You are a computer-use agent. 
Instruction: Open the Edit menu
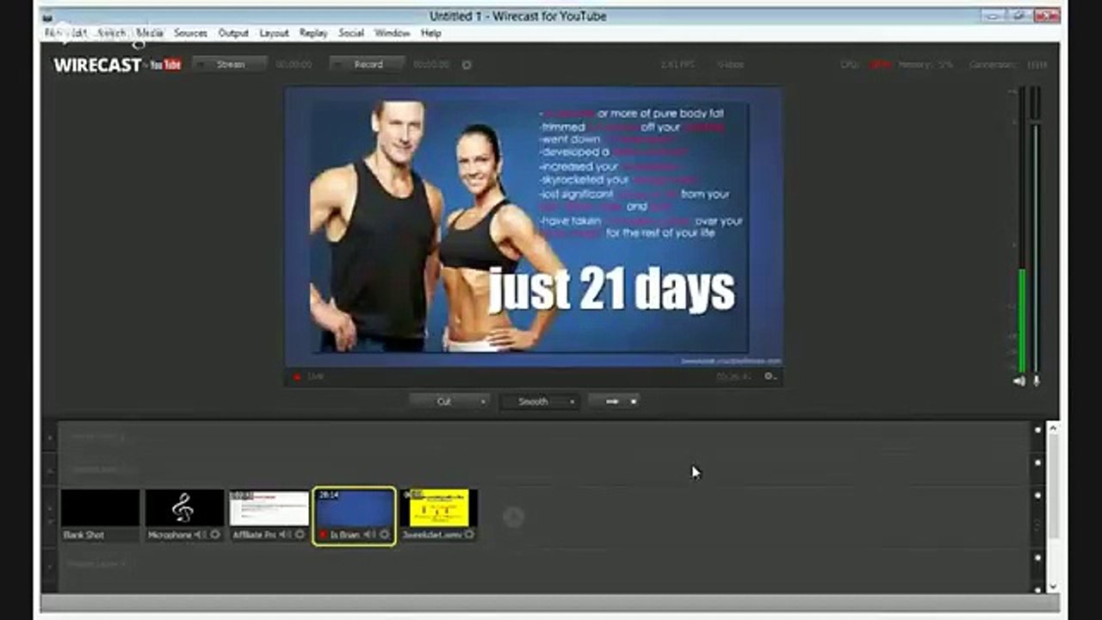point(78,33)
